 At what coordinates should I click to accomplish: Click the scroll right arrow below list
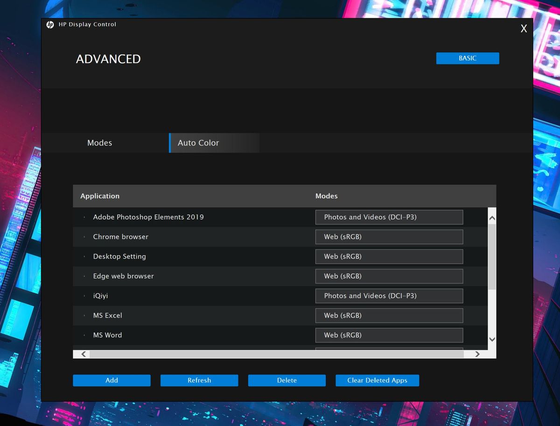tap(477, 354)
